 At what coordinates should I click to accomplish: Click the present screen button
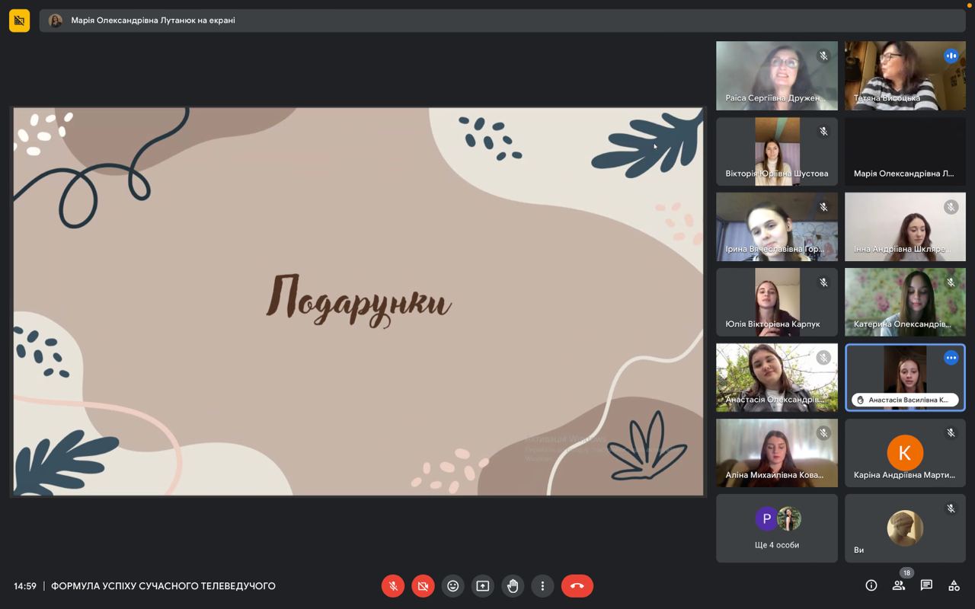pyautogui.click(x=482, y=586)
